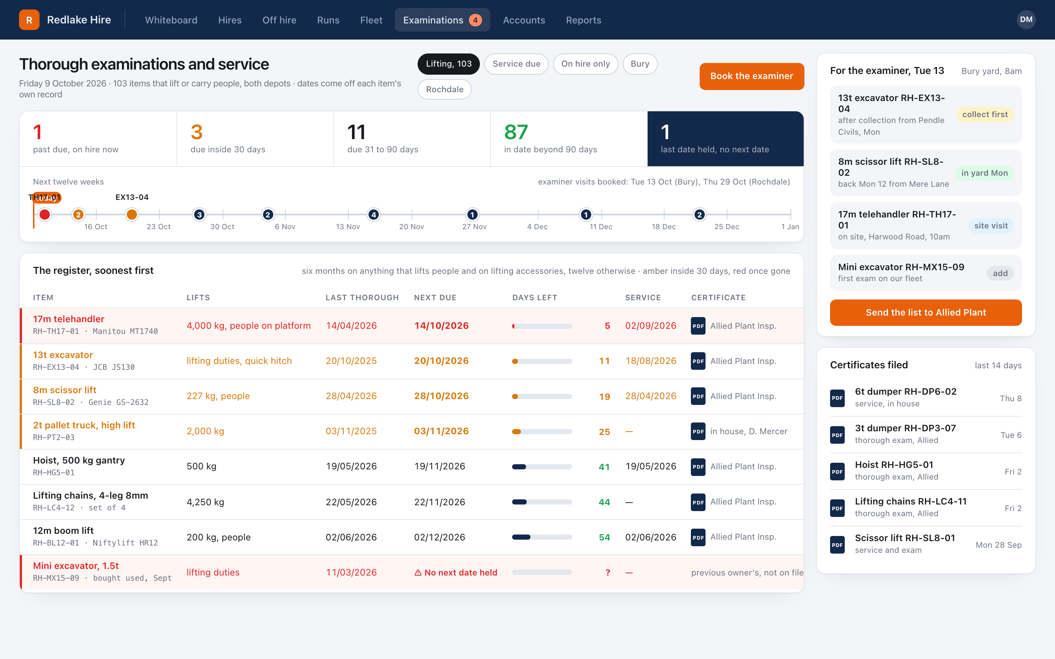Select the red past-due marker on the timeline
1055x659 pixels.
pyautogui.click(x=44, y=215)
